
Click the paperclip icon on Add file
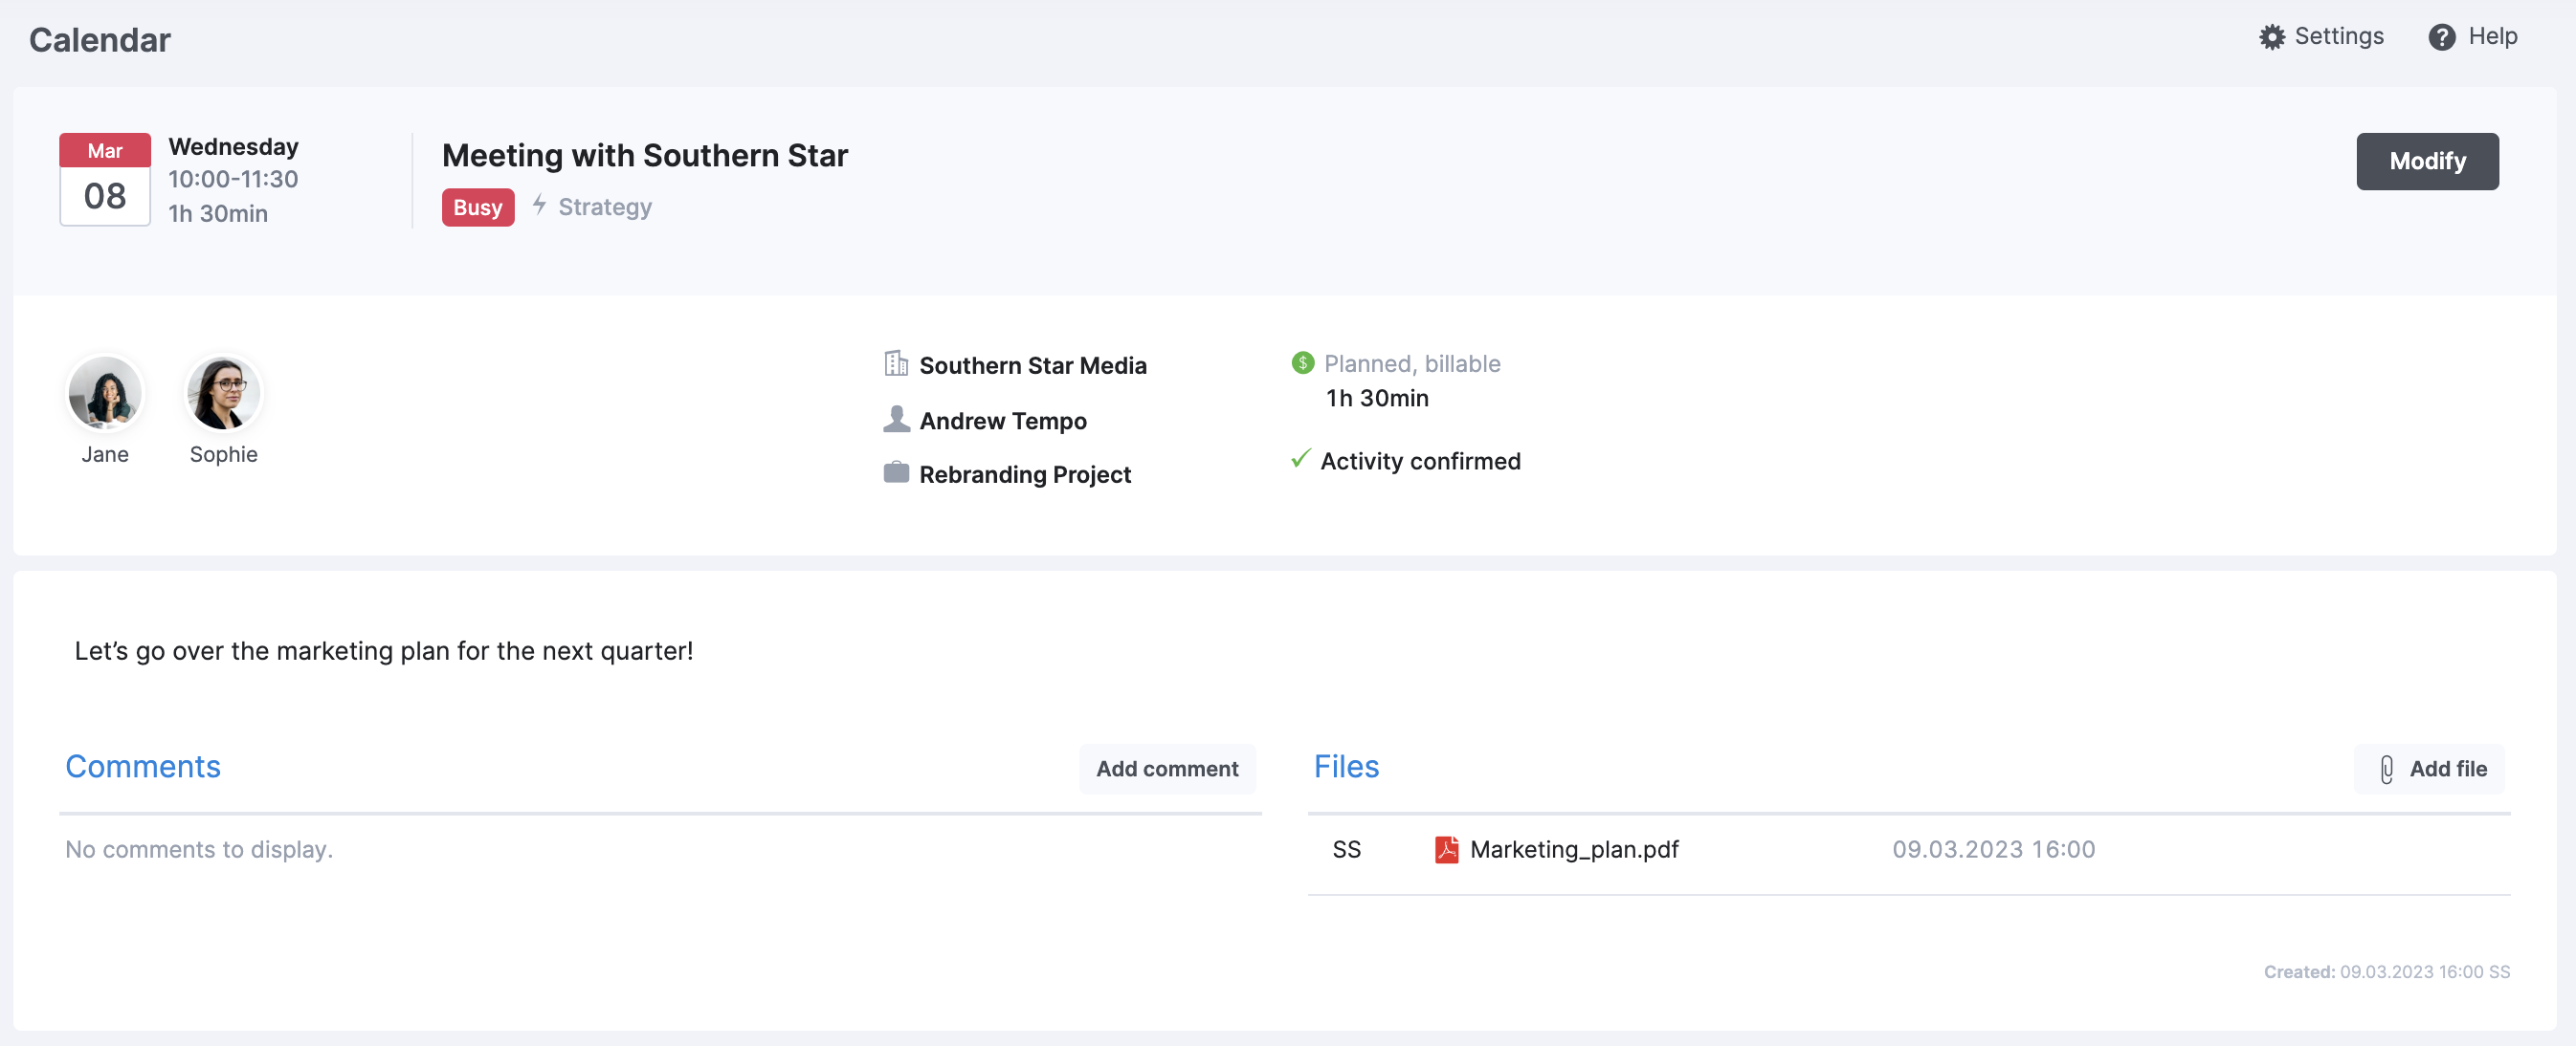pyautogui.click(x=2387, y=770)
